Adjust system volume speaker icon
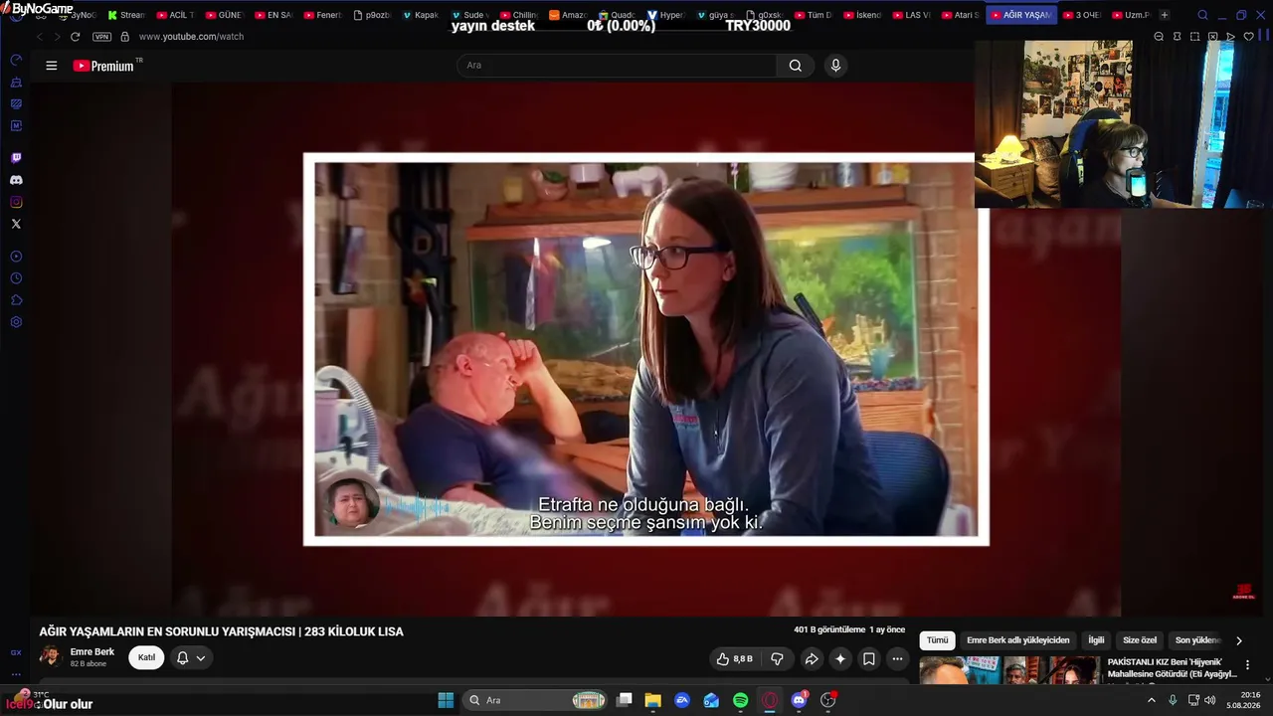This screenshot has width=1273, height=716. click(x=1210, y=700)
